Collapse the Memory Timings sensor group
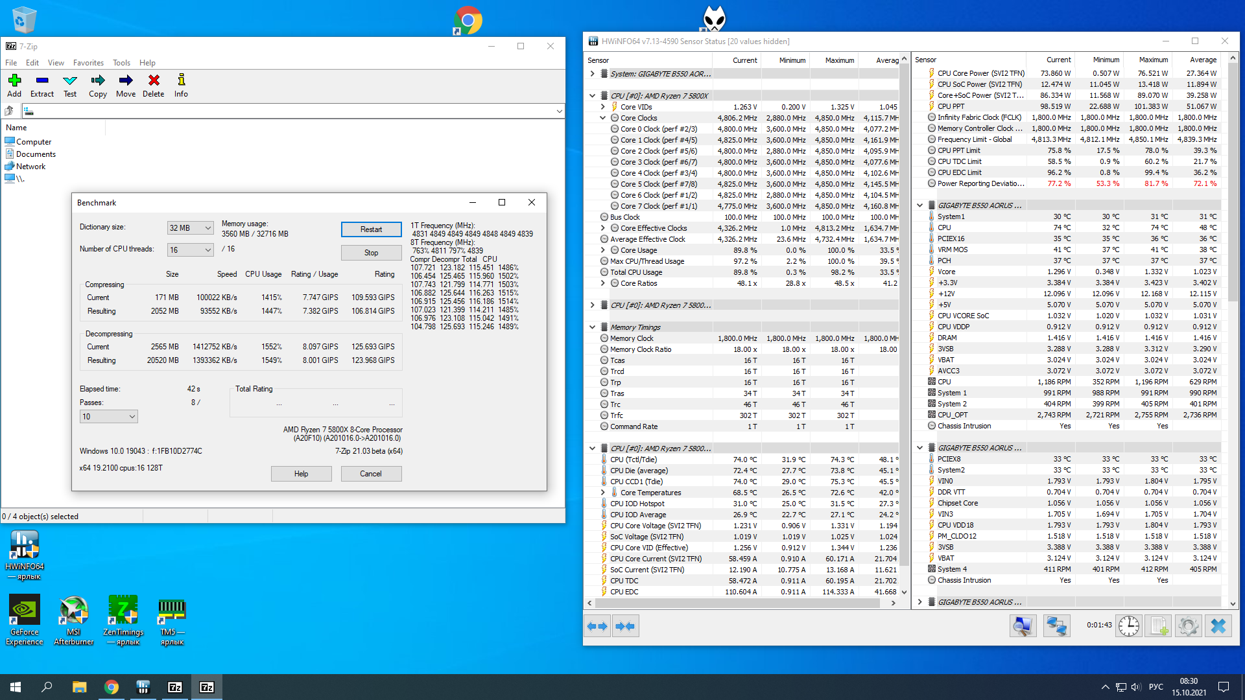This screenshot has height=700, width=1245. 592,327
